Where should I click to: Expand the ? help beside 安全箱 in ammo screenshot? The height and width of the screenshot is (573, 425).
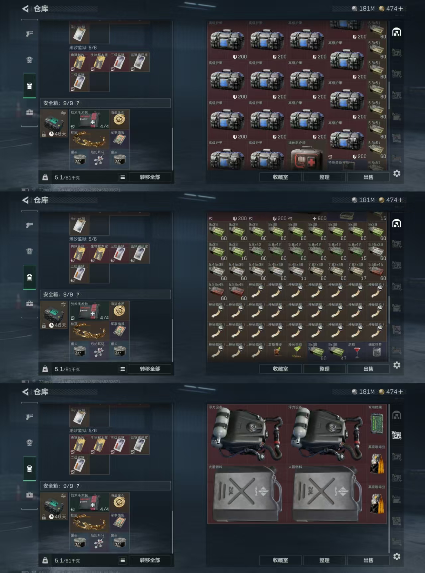(x=78, y=294)
